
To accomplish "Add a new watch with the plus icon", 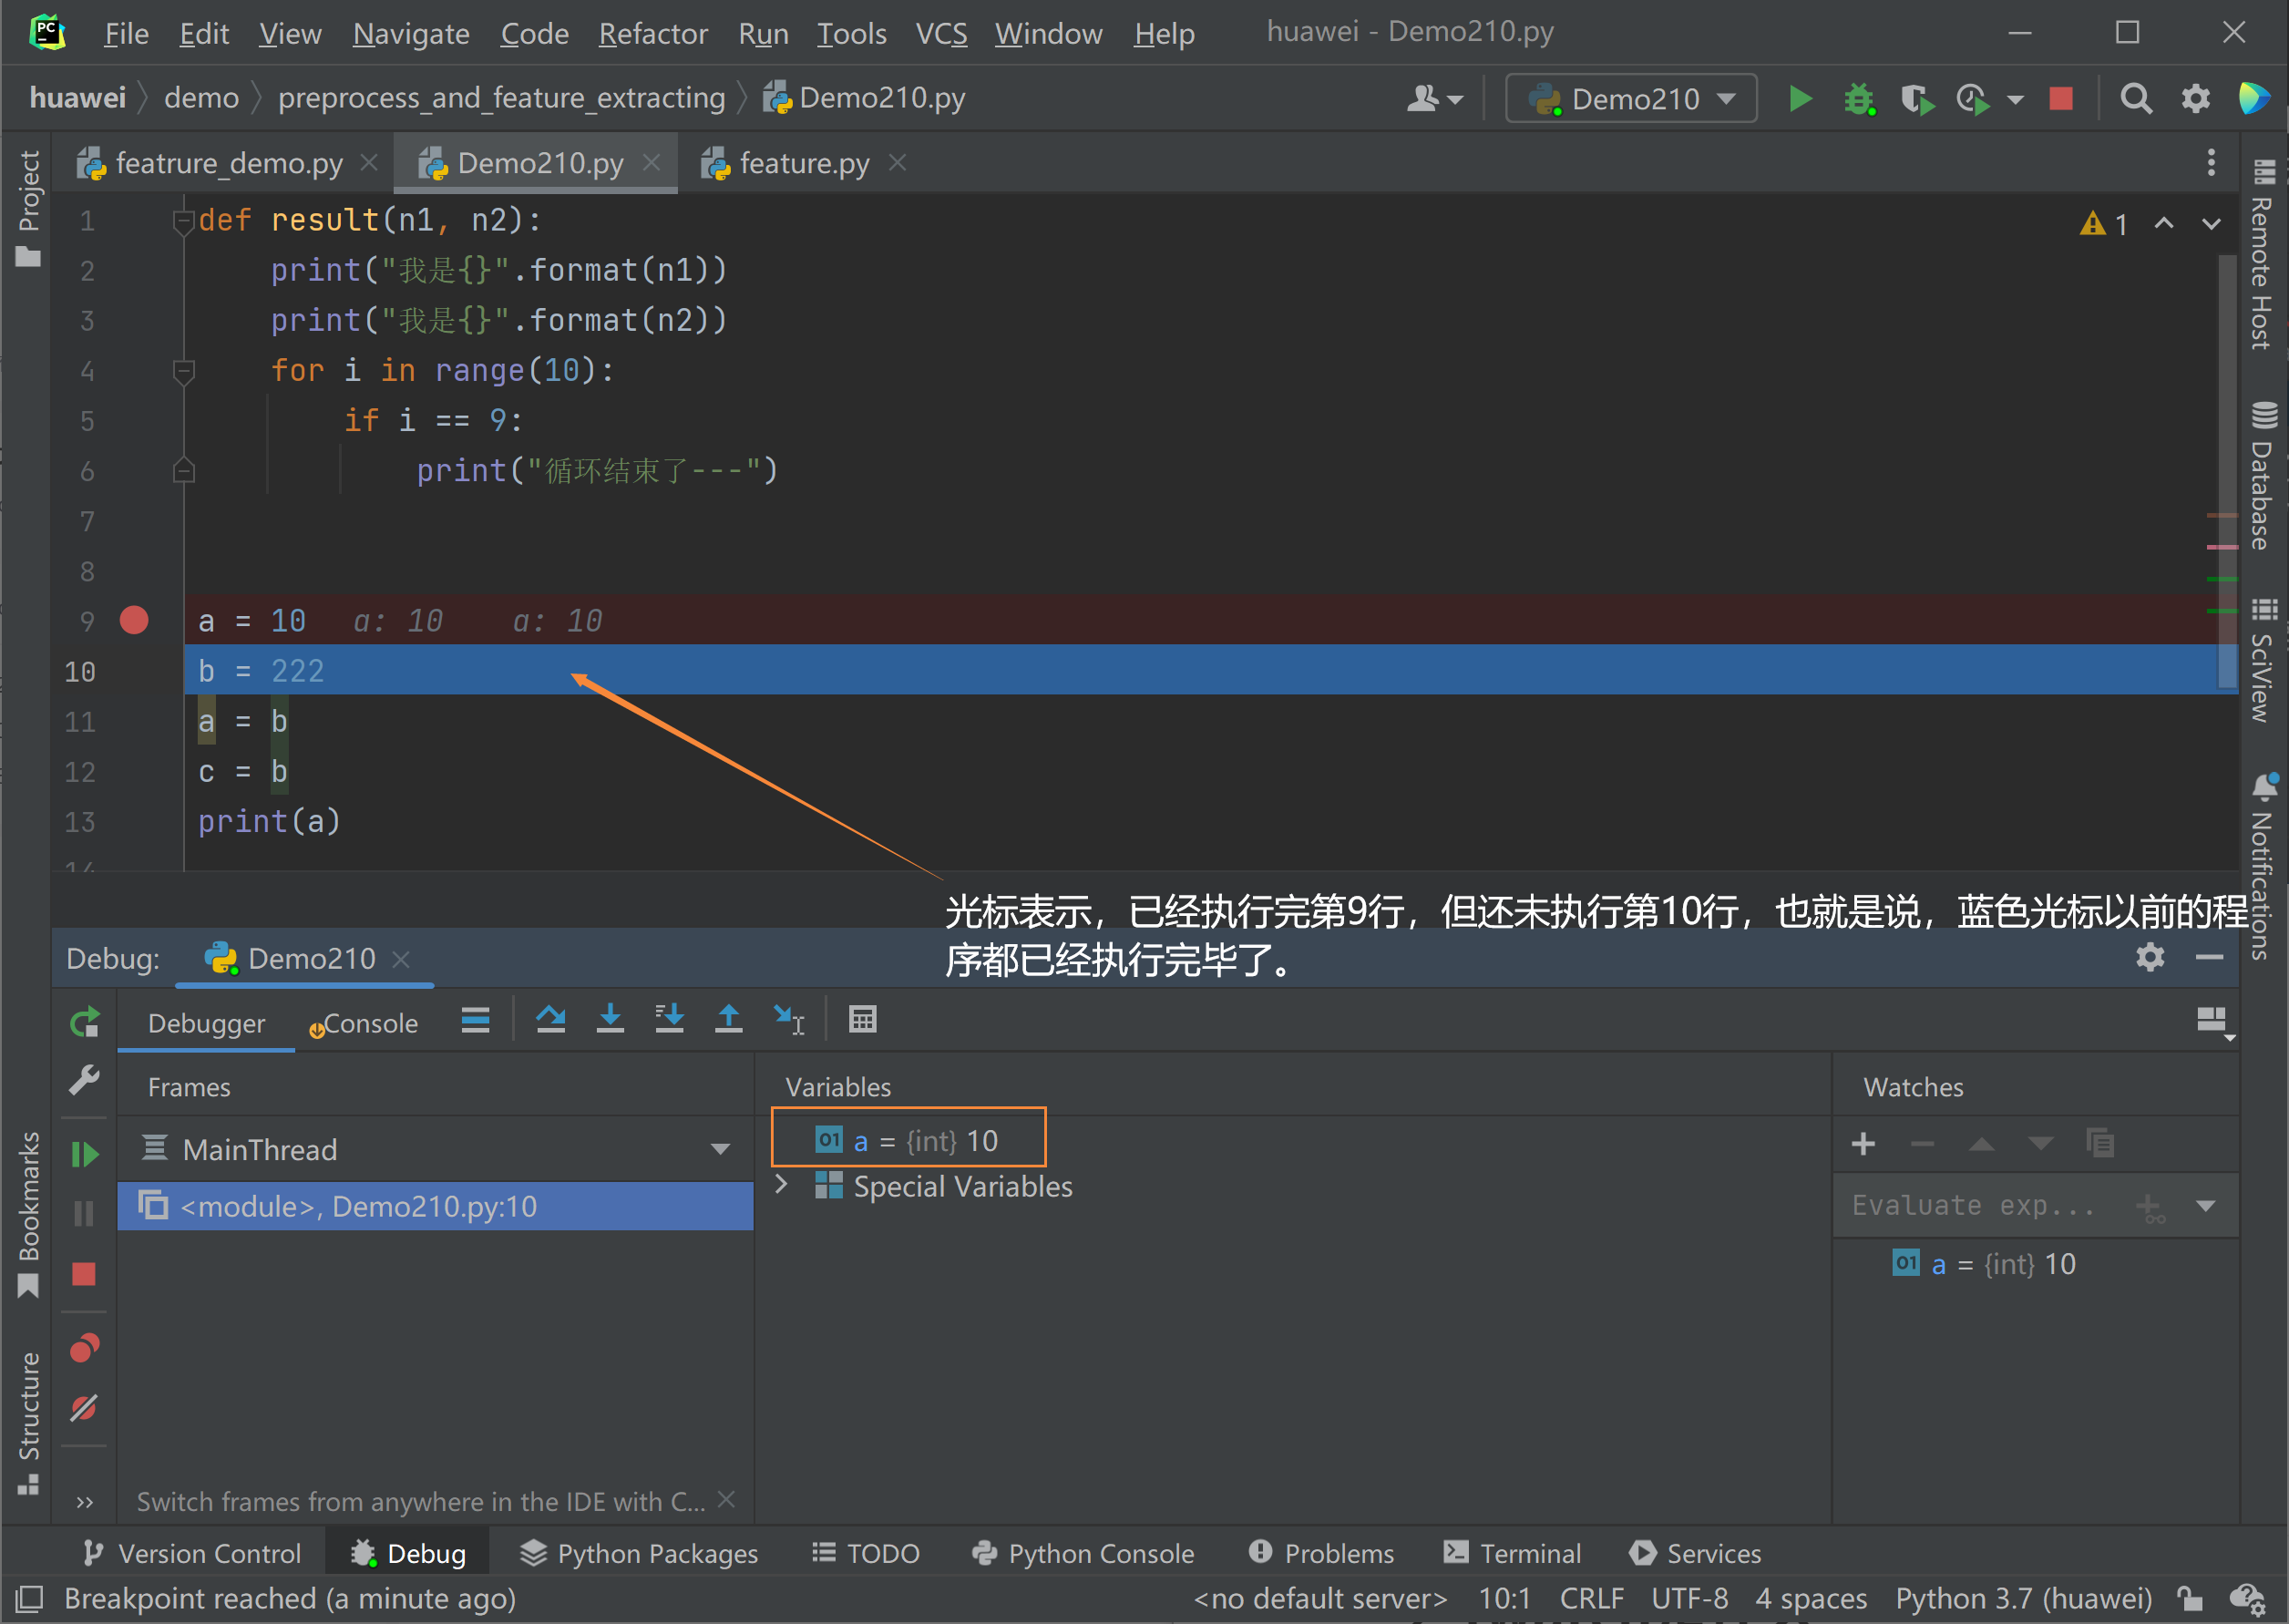I will [x=1863, y=1144].
